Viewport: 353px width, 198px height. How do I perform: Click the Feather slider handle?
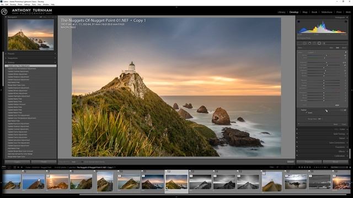326,110
